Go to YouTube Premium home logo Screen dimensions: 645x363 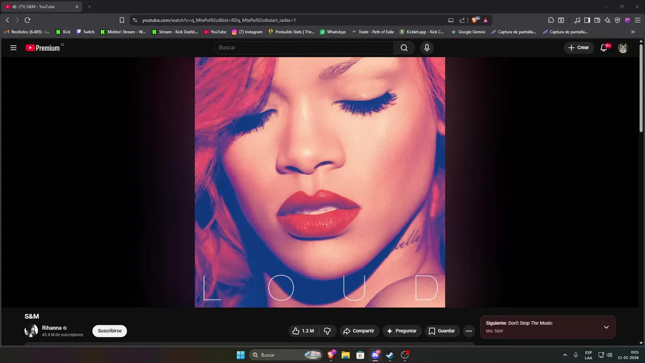(x=43, y=48)
